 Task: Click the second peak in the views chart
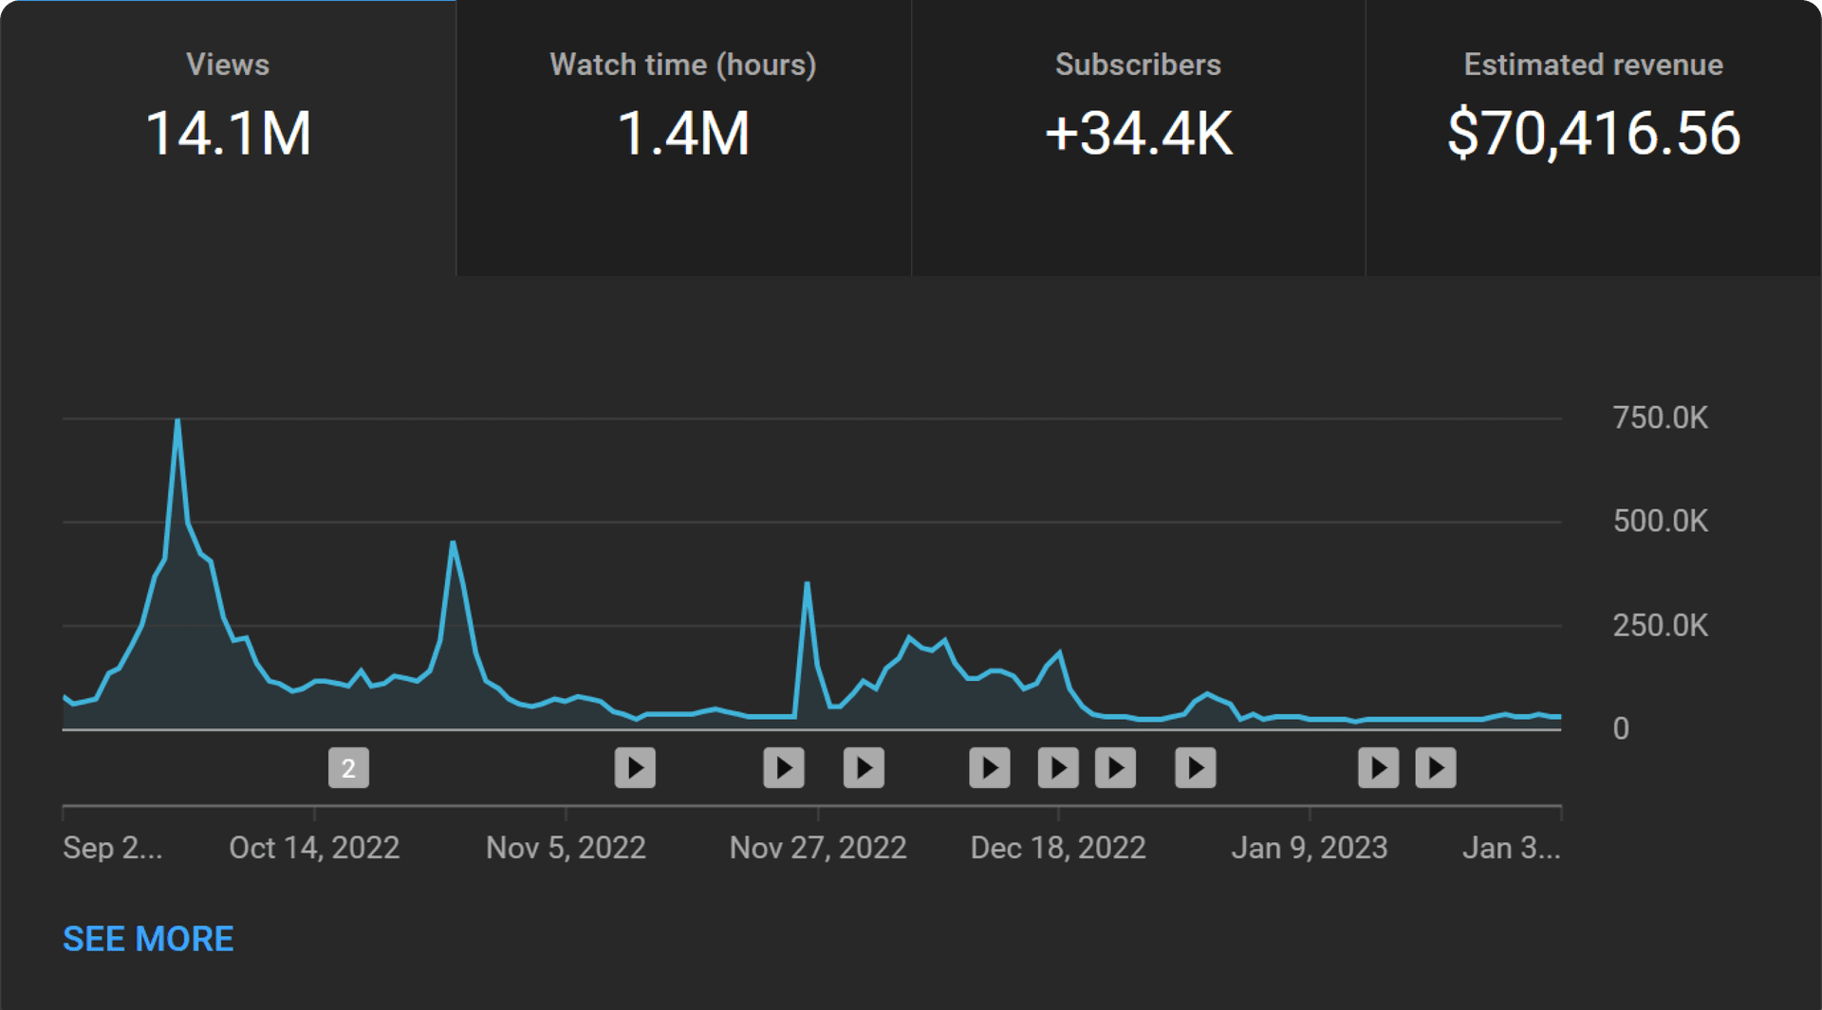454,542
